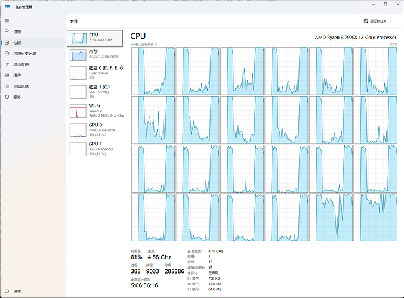Toggle the hamburger navigation menu
The width and height of the screenshot is (404, 298).
click(7, 21)
